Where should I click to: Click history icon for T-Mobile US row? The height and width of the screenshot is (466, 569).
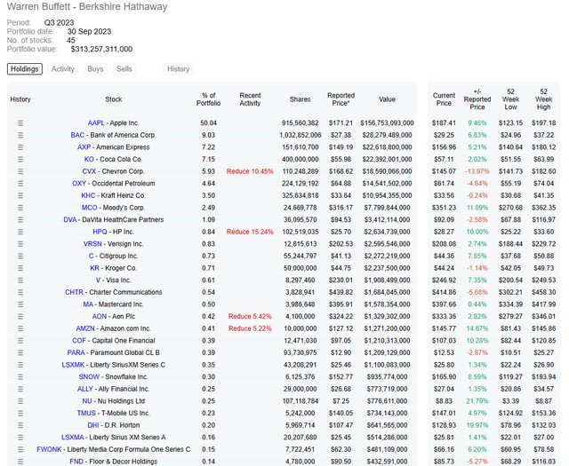20,412
